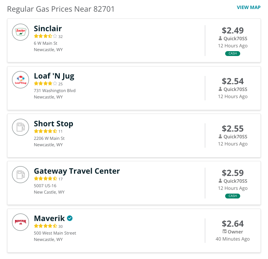Select the Short Stop gas pump icon

pos(21,127)
